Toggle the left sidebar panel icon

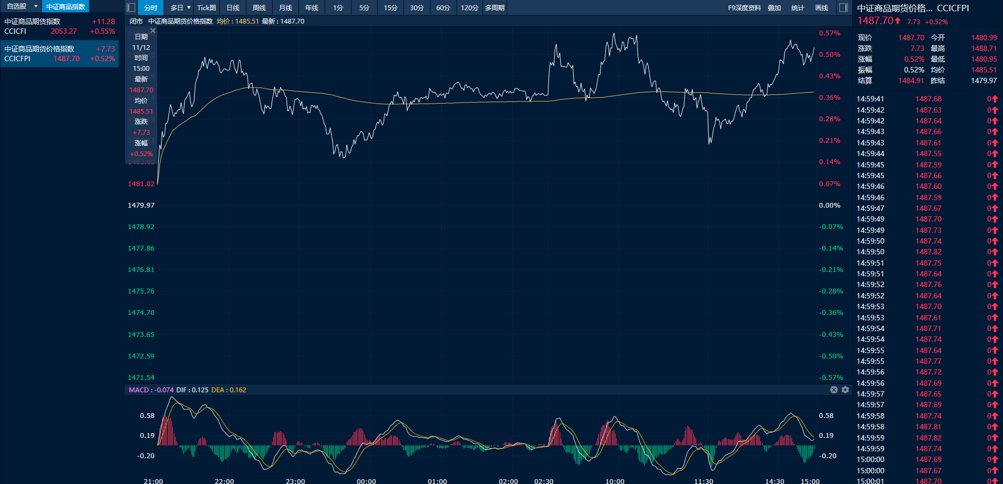point(130,8)
